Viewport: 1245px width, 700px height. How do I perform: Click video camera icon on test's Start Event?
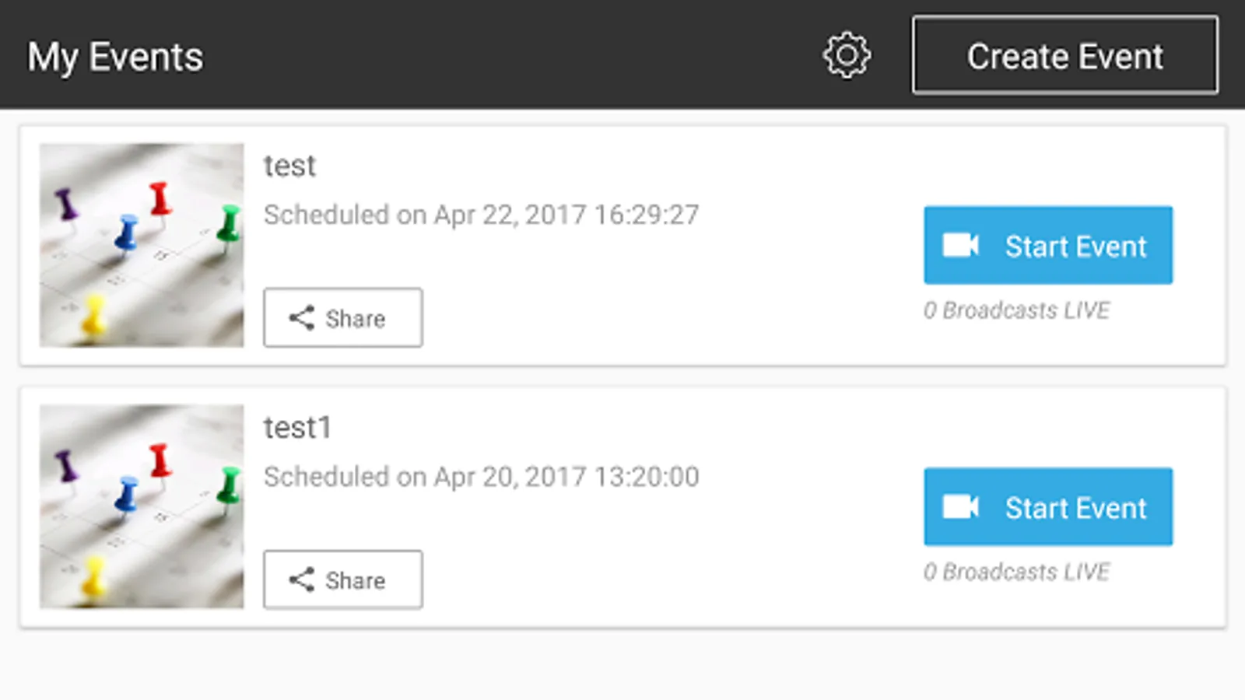pyautogui.click(x=960, y=245)
